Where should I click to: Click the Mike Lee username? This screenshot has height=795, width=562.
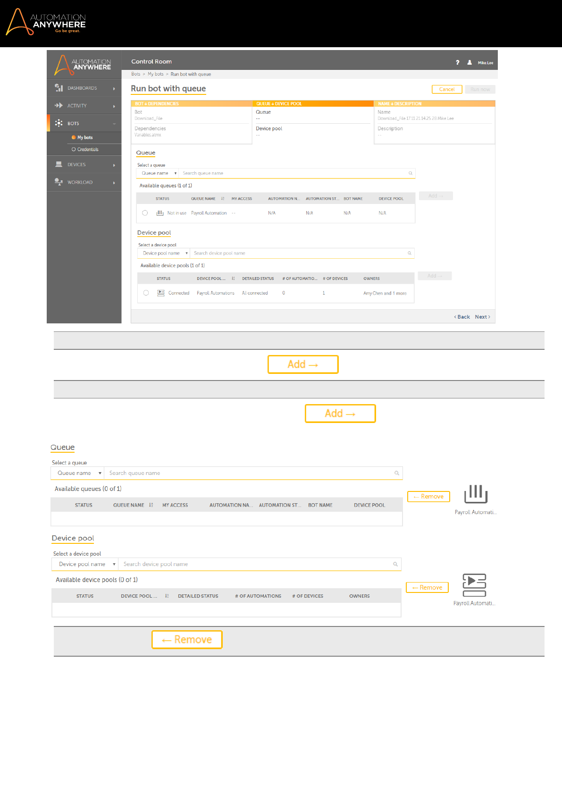pyautogui.click(x=486, y=63)
